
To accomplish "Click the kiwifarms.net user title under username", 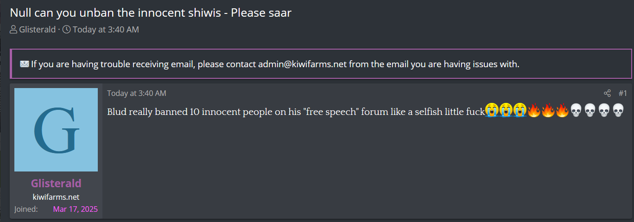I will coord(56,197).
